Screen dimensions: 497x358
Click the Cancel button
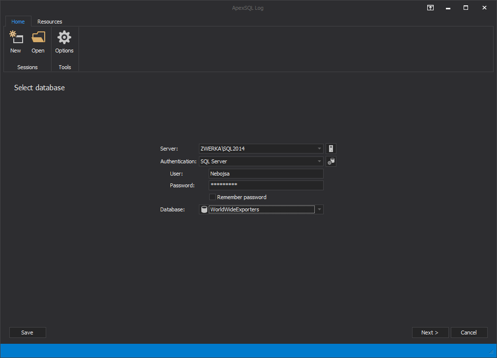tap(469, 332)
